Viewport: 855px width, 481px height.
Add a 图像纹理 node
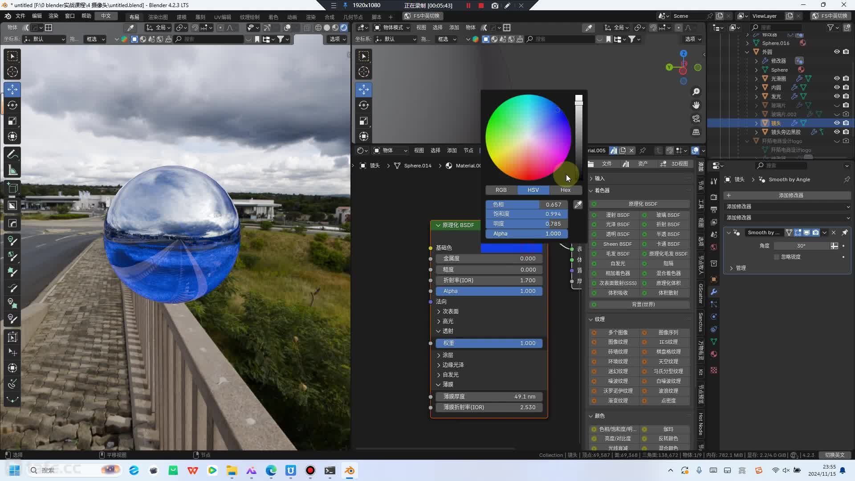point(615,342)
